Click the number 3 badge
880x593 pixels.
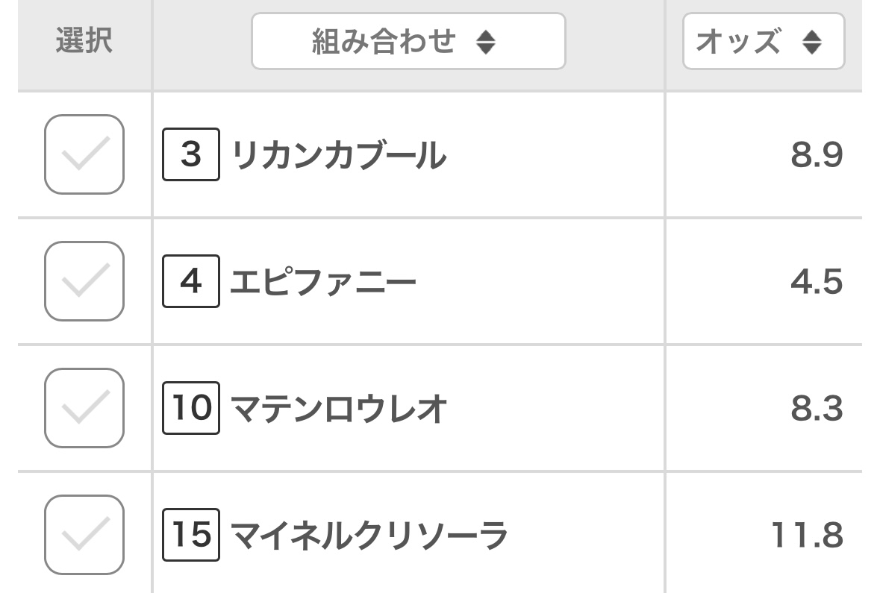(191, 155)
